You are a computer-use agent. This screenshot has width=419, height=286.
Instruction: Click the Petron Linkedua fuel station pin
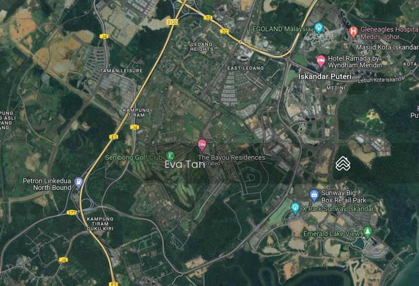(x=78, y=183)
